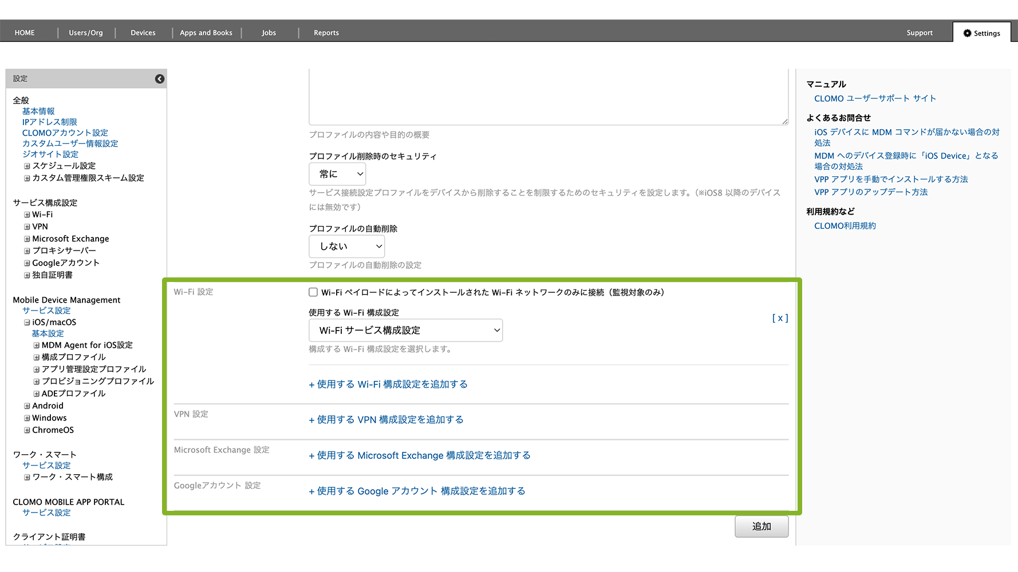Open CLOMO ユーザーサポート サイト link

click(875, 98)
